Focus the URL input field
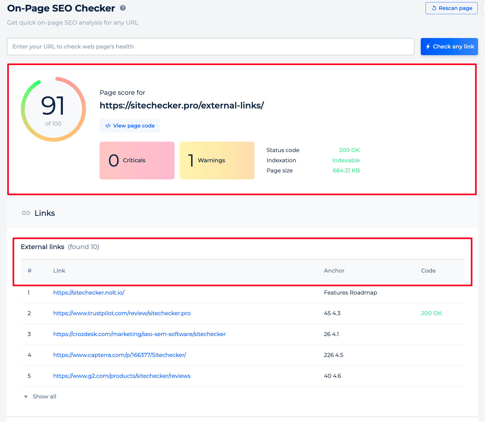 click(211, 47)
